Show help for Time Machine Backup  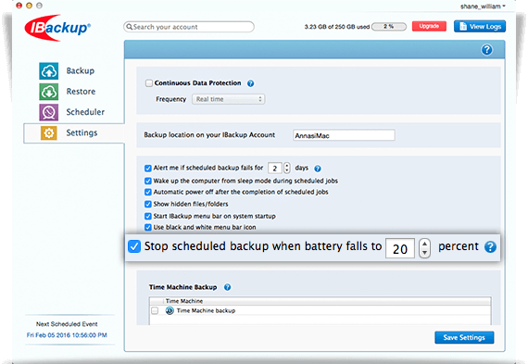(228, 287)
